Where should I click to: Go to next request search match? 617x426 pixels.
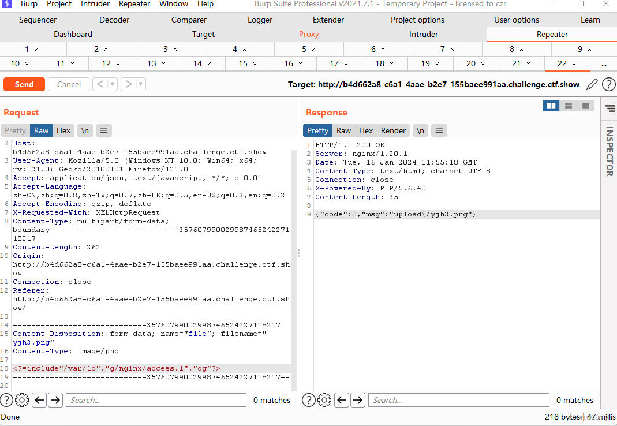(55, 400)
